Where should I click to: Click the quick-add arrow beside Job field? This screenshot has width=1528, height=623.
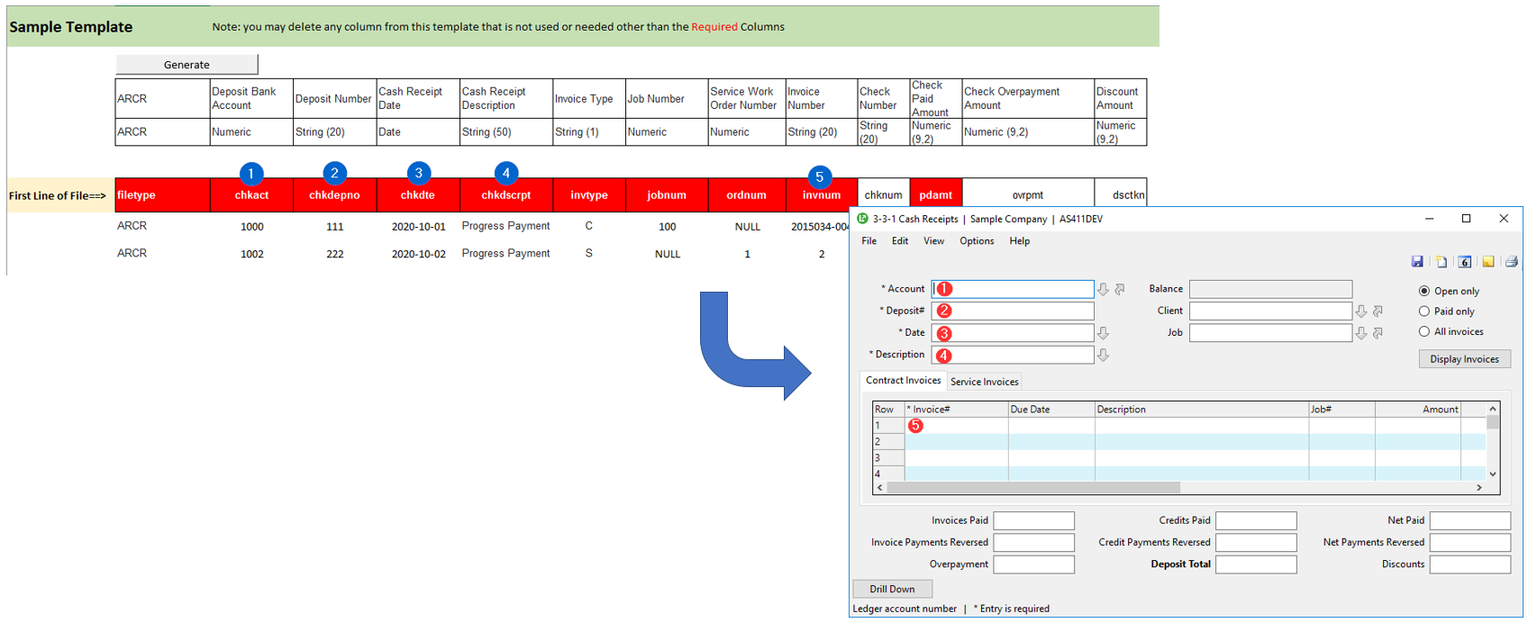coord(1378,333)
